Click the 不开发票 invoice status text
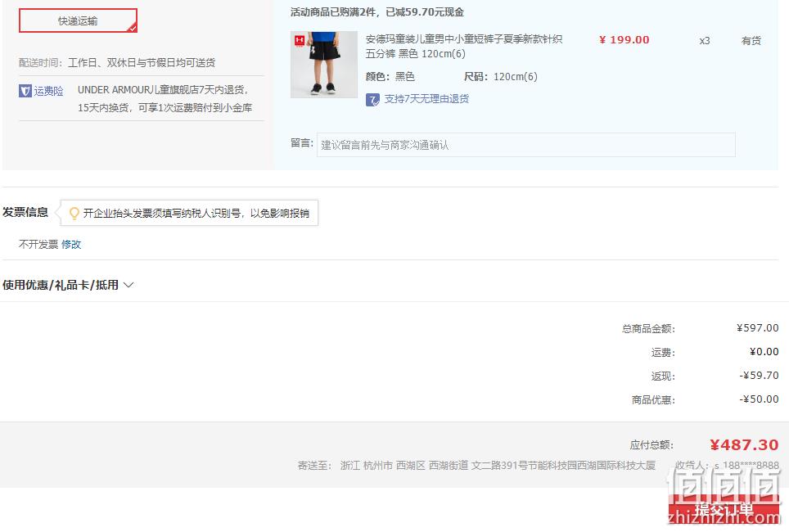 (38, 245)
